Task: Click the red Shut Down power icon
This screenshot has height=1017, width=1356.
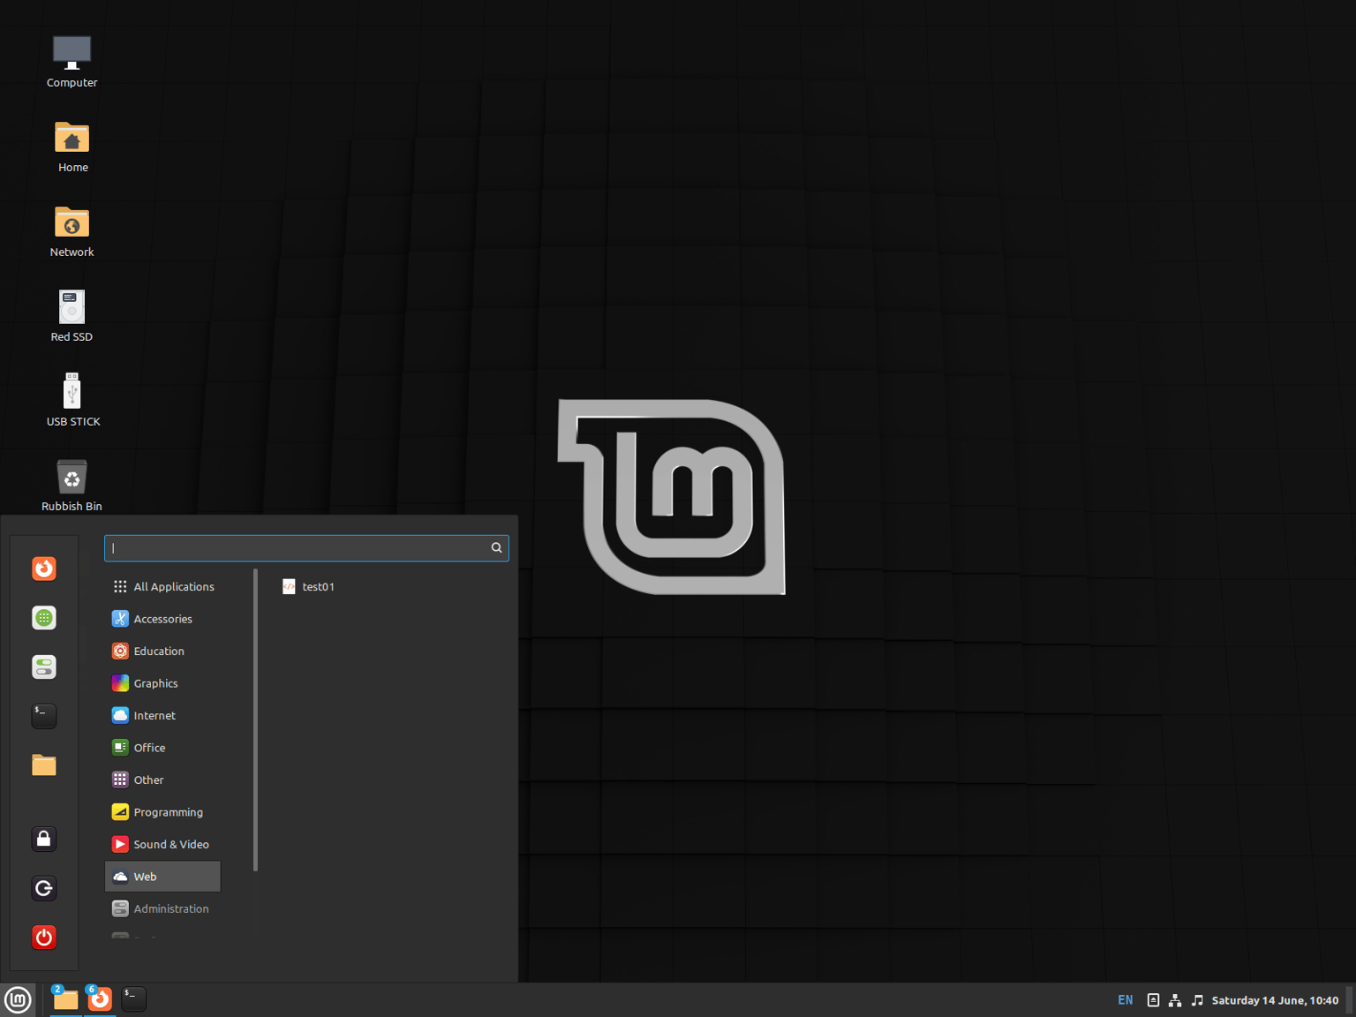Action: [44, 937]
